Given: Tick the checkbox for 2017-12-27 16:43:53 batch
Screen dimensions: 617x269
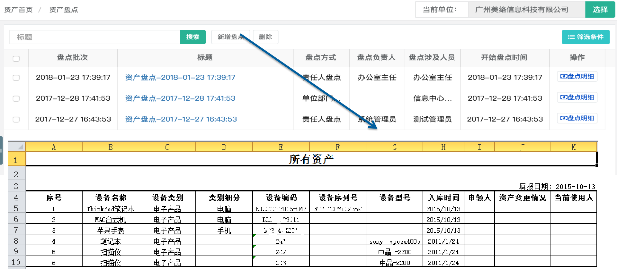Looking at the screenshot, I should [16, 120].
